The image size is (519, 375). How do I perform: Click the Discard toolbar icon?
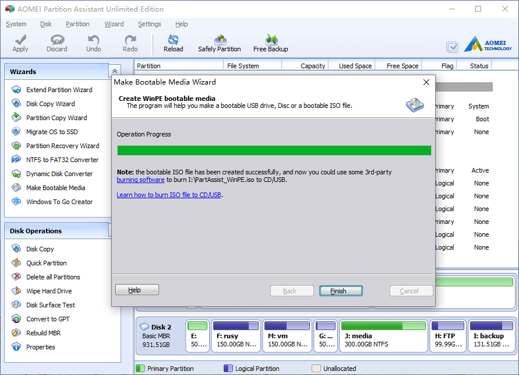57,40
